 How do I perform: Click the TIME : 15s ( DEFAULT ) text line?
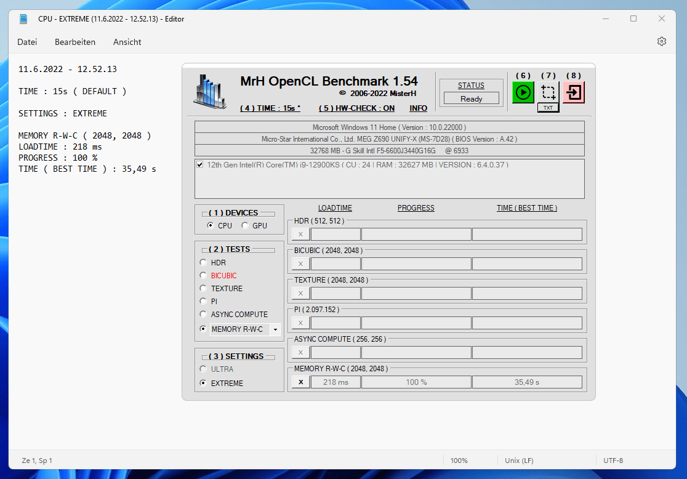(x=72, y=91)
